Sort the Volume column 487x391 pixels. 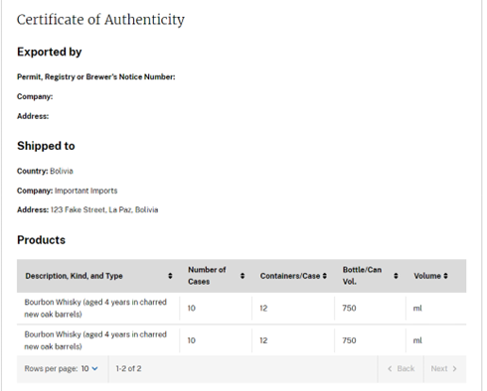445,276
